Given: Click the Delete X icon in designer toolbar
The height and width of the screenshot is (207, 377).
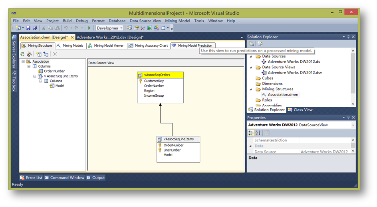Looking at the screenshot, I should pos(55,54).
